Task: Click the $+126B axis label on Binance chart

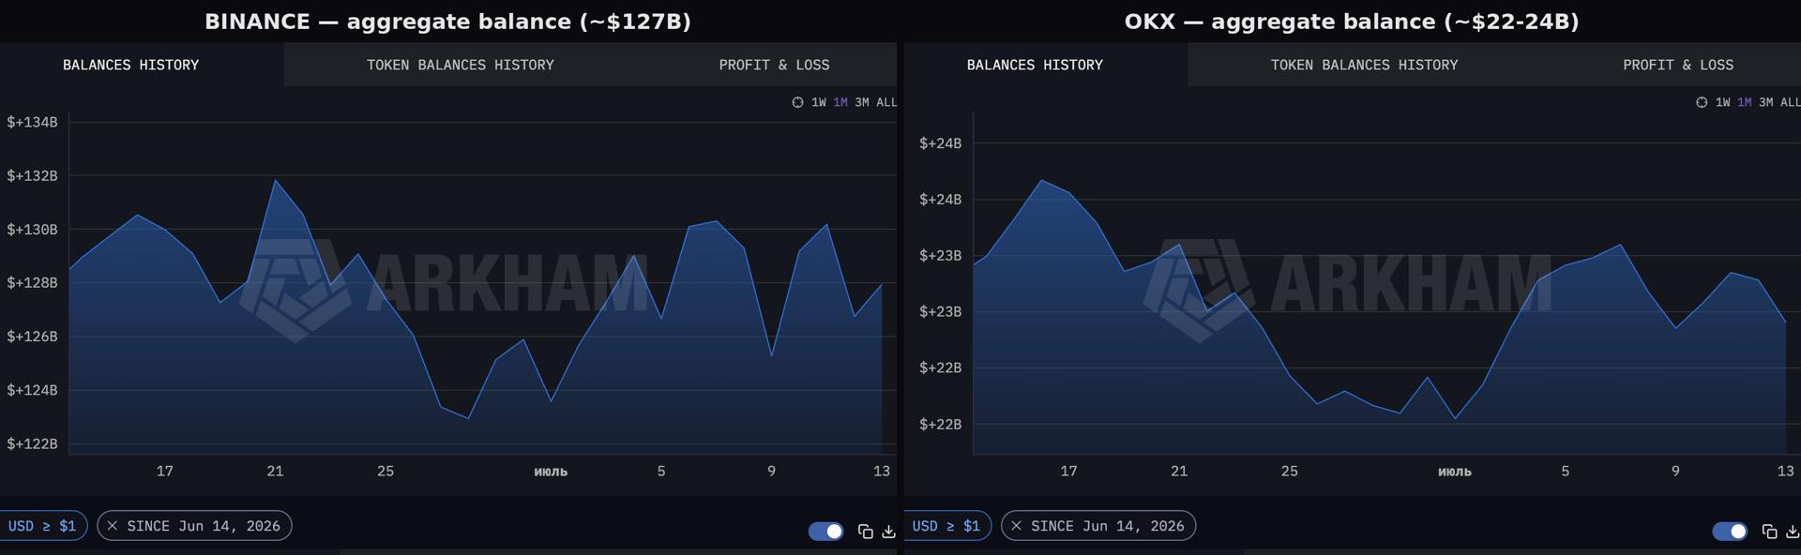Action: click(x=32, y=336)
